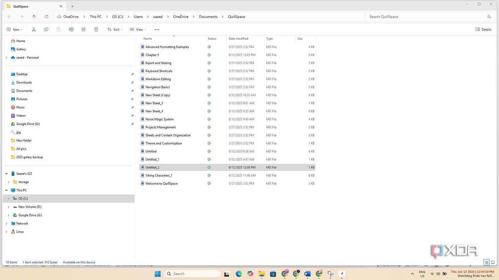
Task: Switch to details list view icon at bottom right
Action: [x=486, y=262]
